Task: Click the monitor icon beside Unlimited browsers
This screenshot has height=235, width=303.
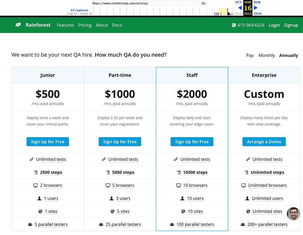Action: 244,186
